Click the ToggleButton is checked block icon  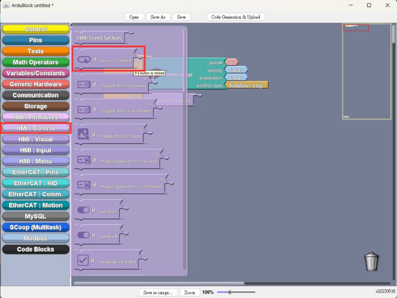coord(84,84)
